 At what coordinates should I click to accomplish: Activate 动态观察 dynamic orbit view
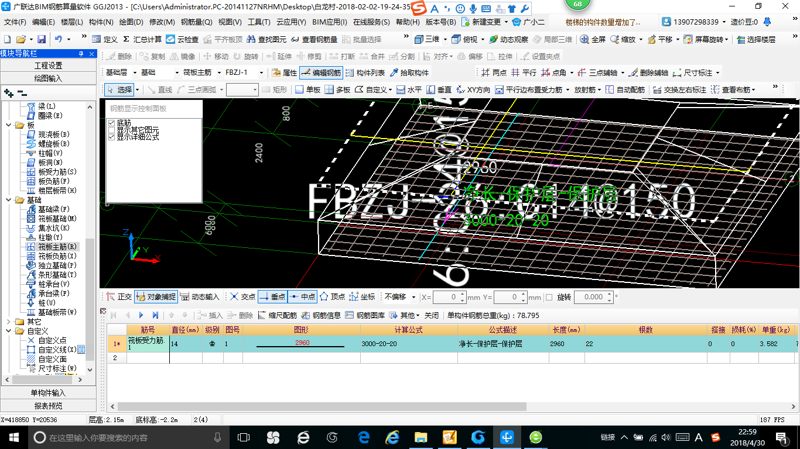tap(508, 39)
